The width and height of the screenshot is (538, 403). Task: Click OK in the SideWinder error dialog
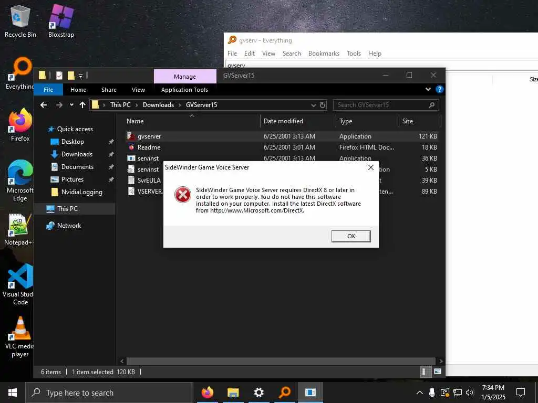pyautogui.click(x=350, y=236)
